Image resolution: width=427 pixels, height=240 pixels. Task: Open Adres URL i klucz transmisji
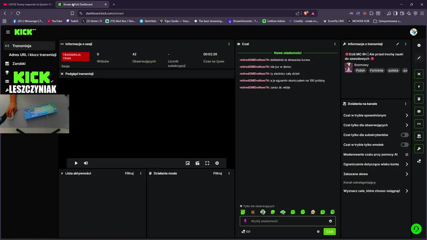(x=32, y=55)
